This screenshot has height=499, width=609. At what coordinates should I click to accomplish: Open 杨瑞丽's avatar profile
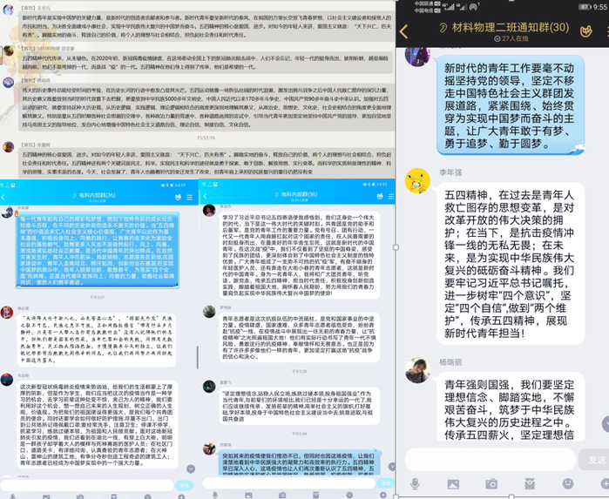(x=417, y=370)
